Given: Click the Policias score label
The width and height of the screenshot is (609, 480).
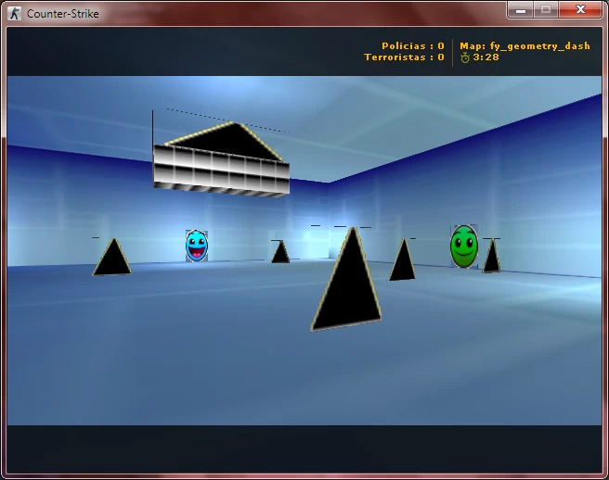Looking at the screenshot, I should (x=413, y=45).
